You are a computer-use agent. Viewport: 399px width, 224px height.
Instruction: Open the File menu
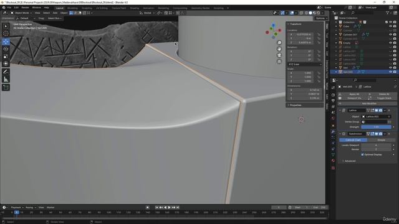[x=9, y=7]
